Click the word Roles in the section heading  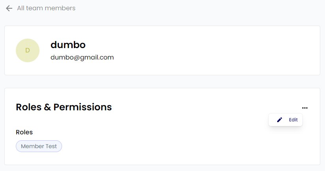[x=28, y=107]
